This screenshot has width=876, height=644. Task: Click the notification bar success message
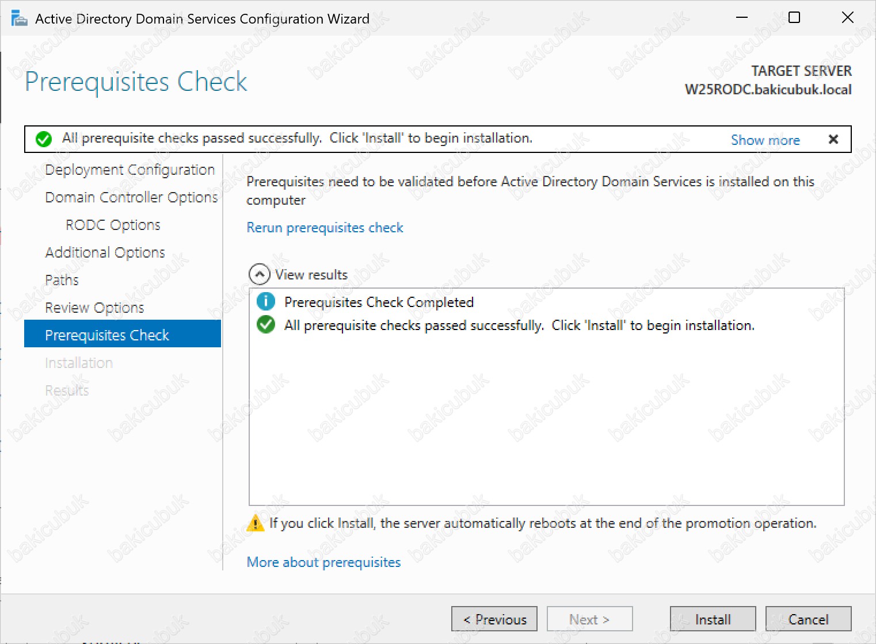(x=297, y=138)
